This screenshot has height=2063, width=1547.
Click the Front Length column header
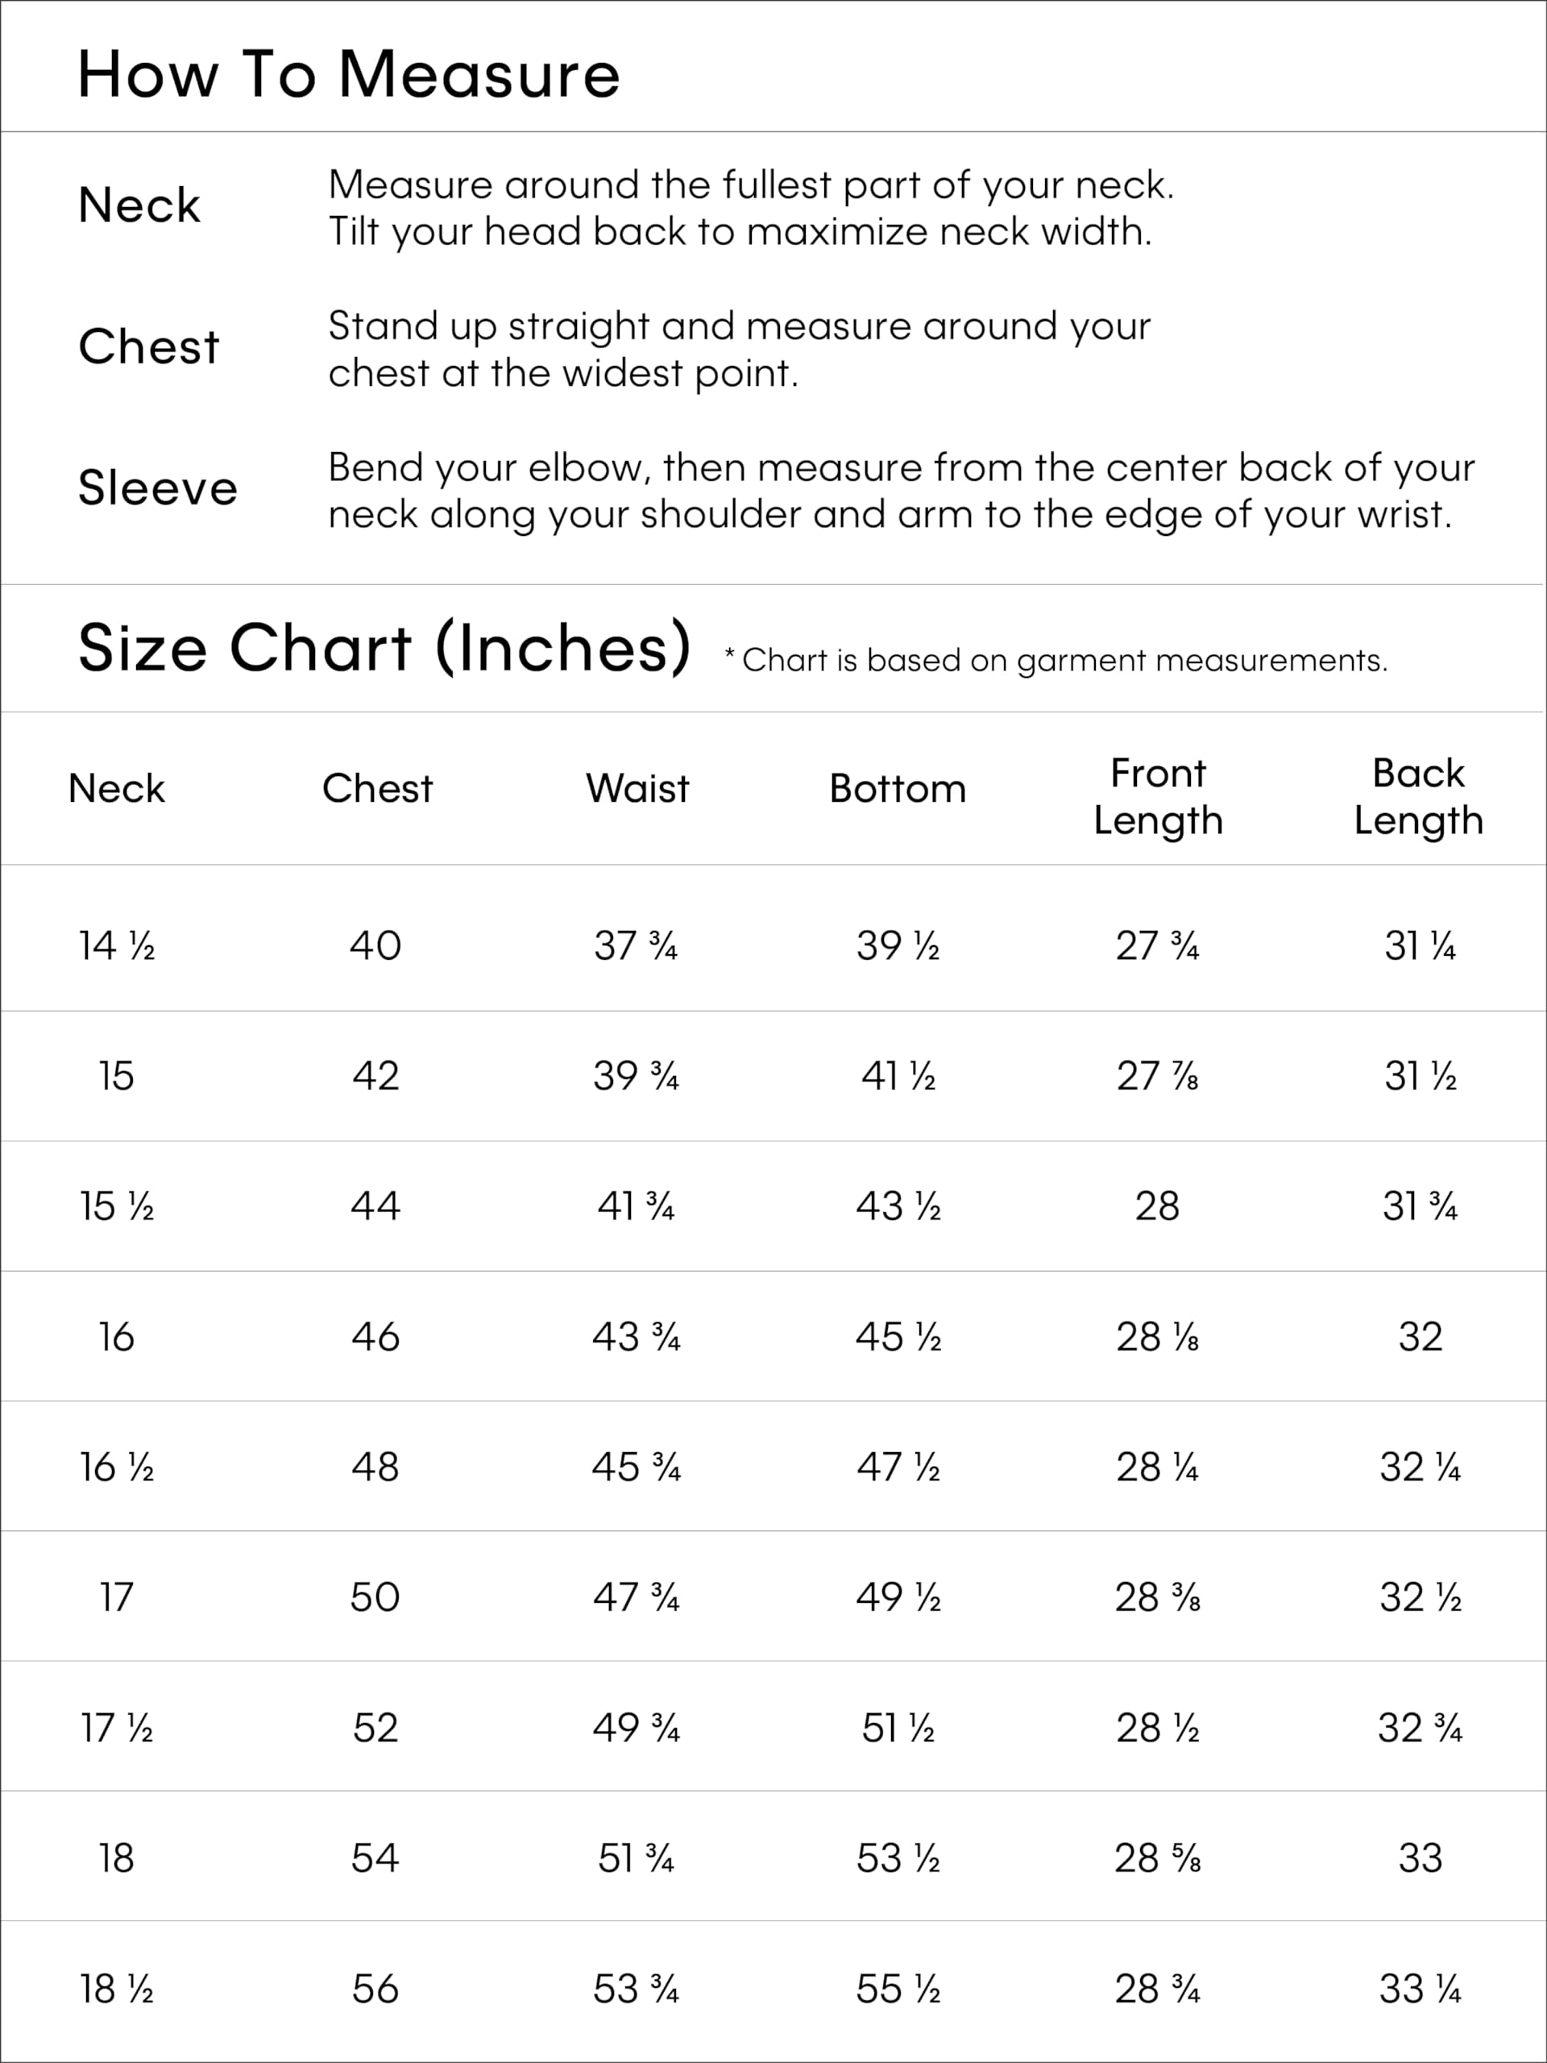[1158, 796]
